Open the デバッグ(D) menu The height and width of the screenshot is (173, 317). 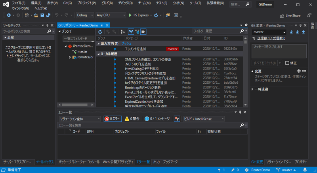pyautogui.click(x=125, y=3)
